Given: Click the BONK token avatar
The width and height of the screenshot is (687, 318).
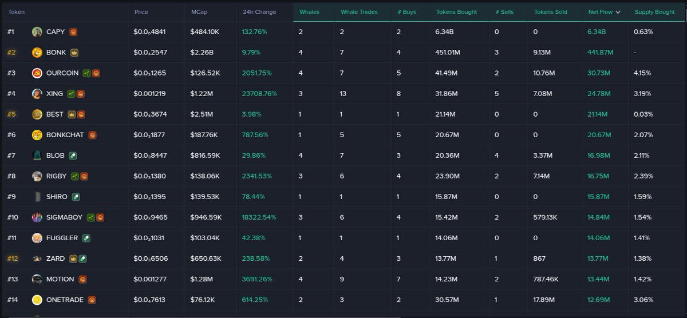Looking at the screenshot, I should [37, 53].
